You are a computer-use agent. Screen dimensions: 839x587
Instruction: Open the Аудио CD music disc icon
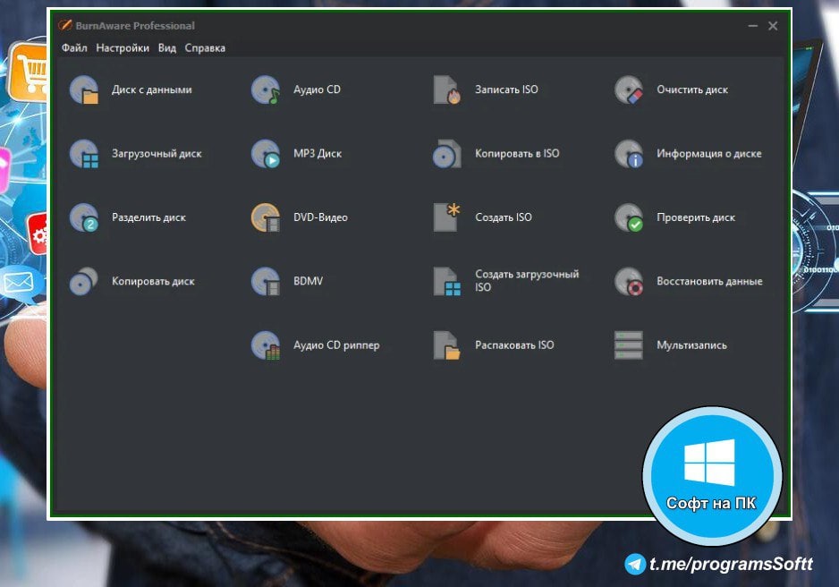(x=266, y=89)
